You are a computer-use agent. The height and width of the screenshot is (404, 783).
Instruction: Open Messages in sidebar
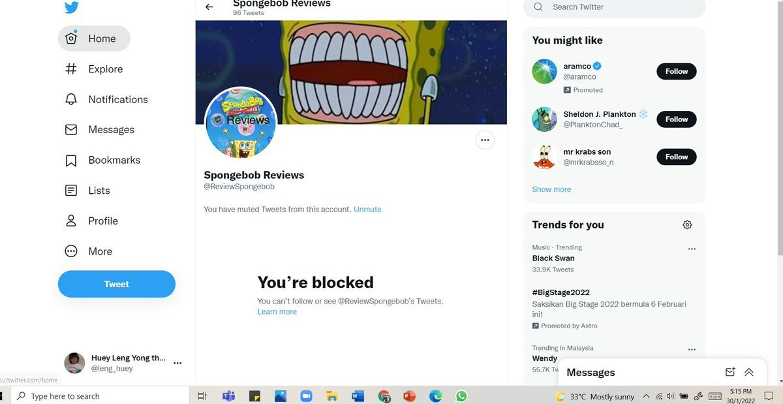tap(100, 130)
